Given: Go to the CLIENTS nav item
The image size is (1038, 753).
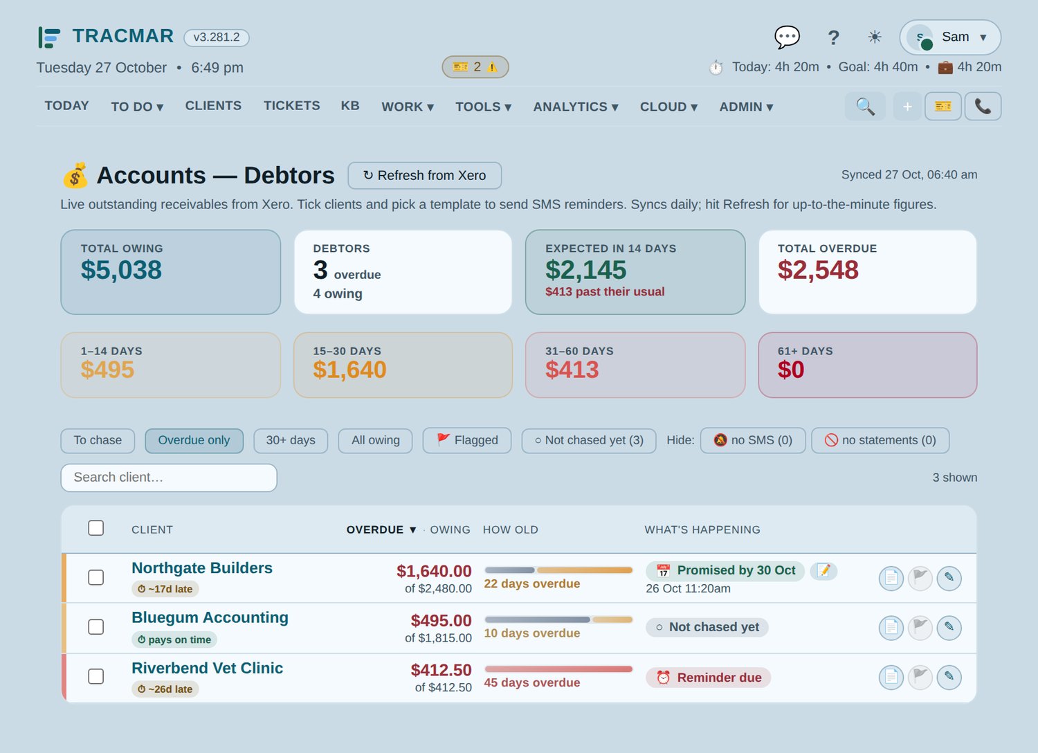Looking at the screenshot, I should (213, 106).
